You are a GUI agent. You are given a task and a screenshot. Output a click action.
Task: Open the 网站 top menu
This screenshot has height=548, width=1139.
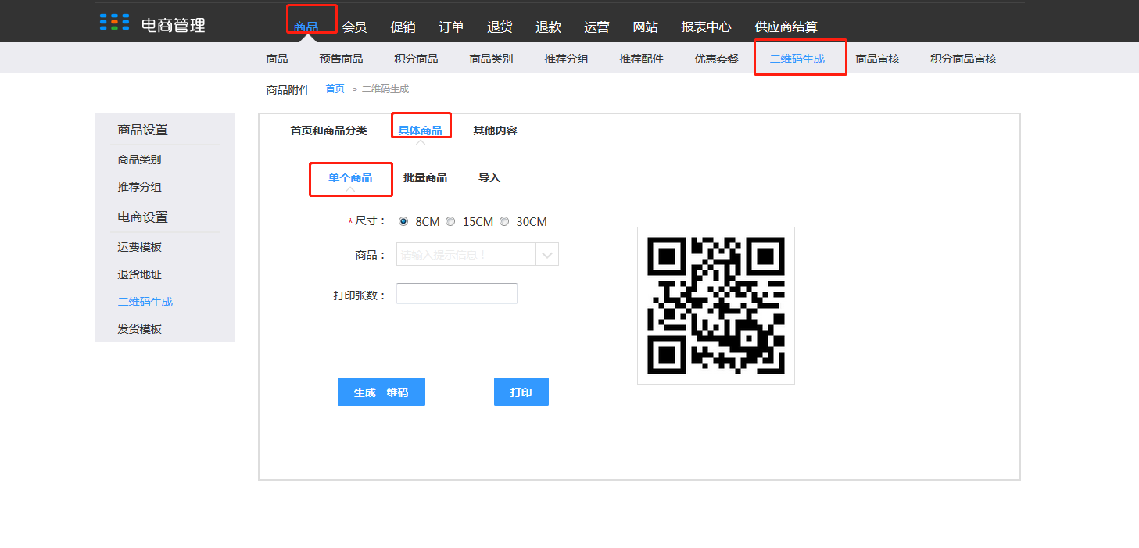click(x=645, y=27)
